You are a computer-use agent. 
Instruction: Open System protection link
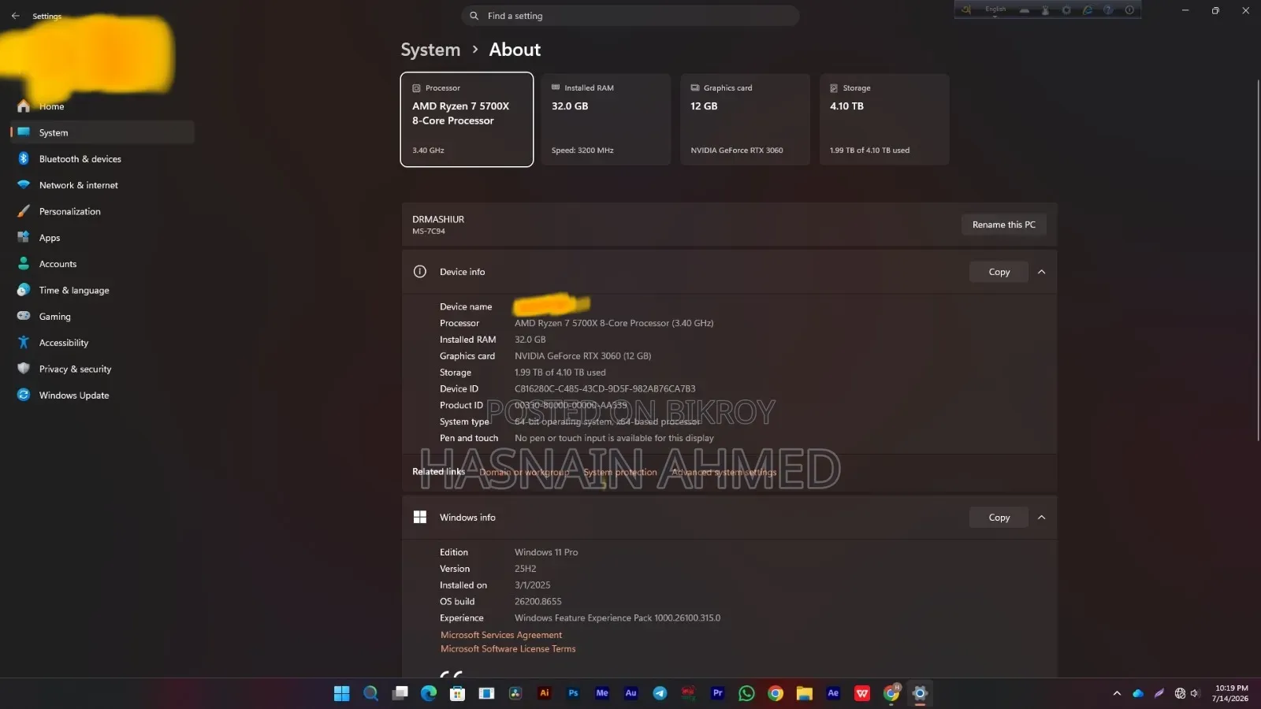620,472
